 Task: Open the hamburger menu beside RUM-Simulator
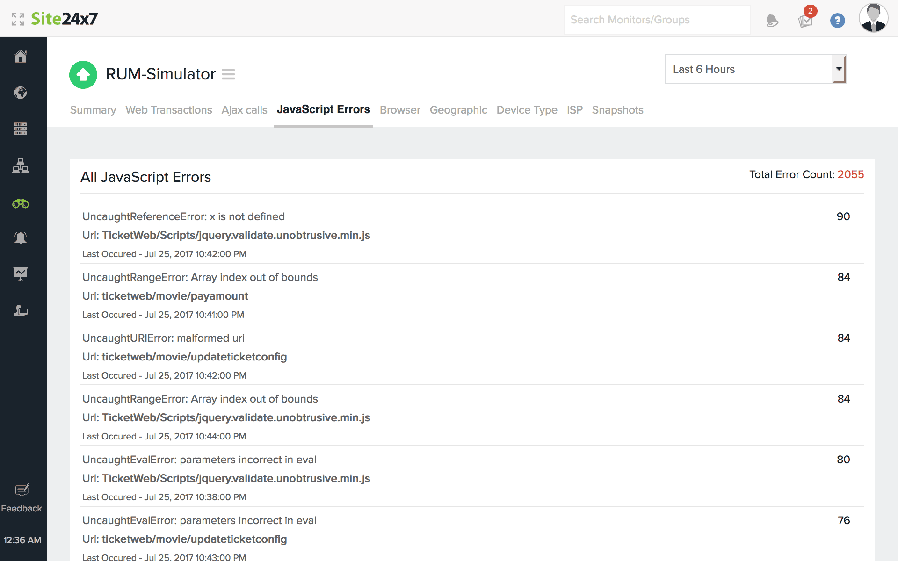[x=229, y=74]
